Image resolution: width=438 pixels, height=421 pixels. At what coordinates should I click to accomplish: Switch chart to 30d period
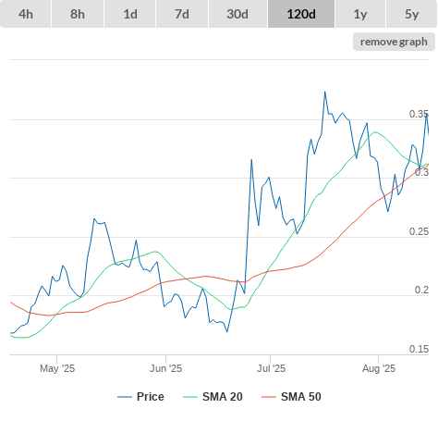[237, 14]
